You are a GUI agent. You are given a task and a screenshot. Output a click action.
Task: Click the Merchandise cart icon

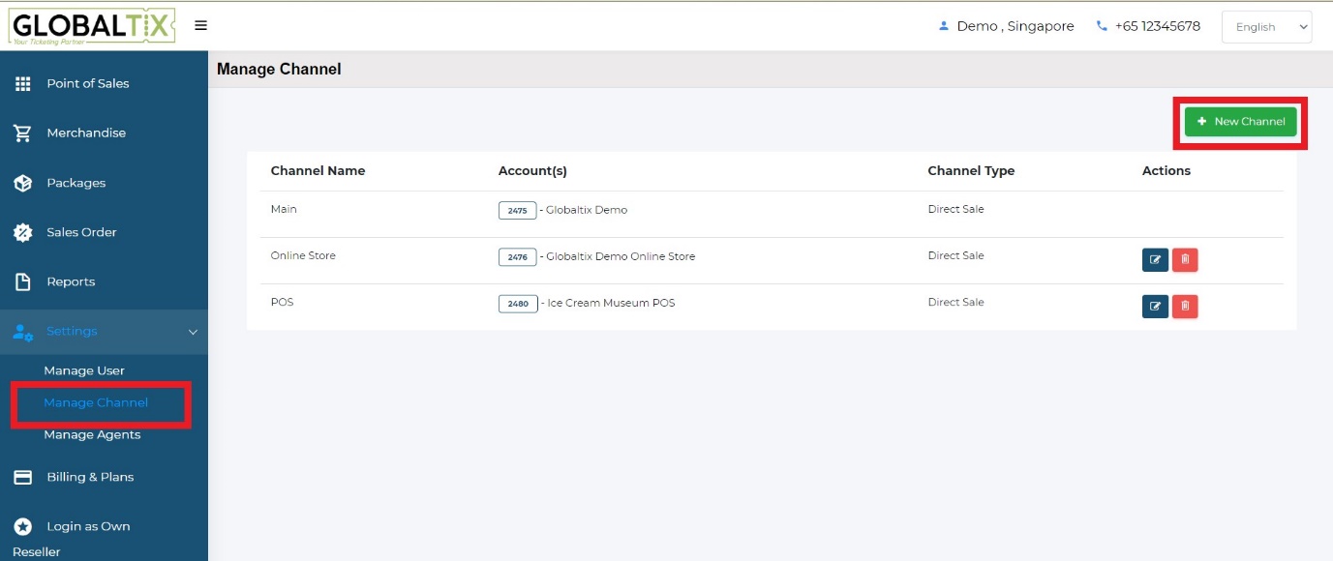click(23, 133)
